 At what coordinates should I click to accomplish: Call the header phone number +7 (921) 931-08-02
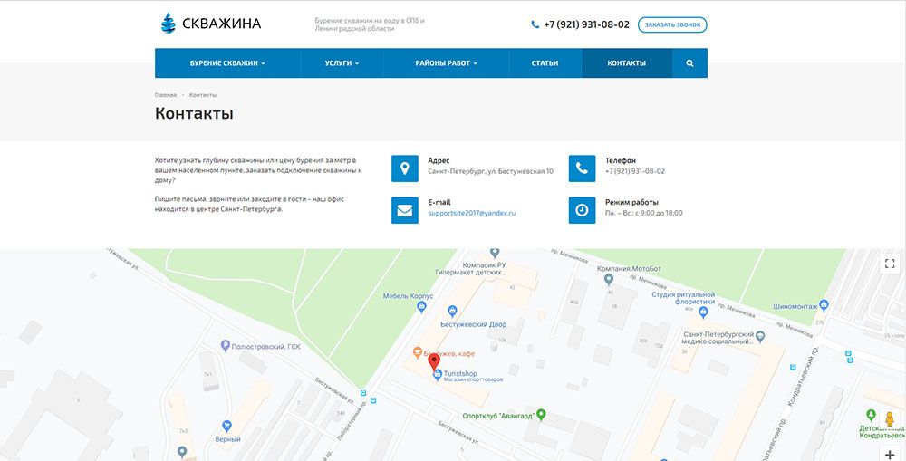click(x=586, y=24)
